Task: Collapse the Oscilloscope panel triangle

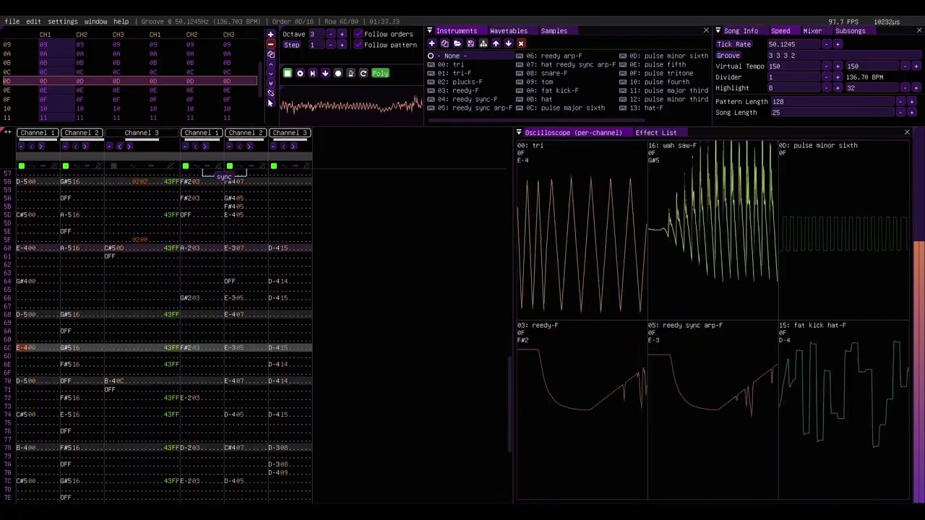Action: click(x=519, y=133)
